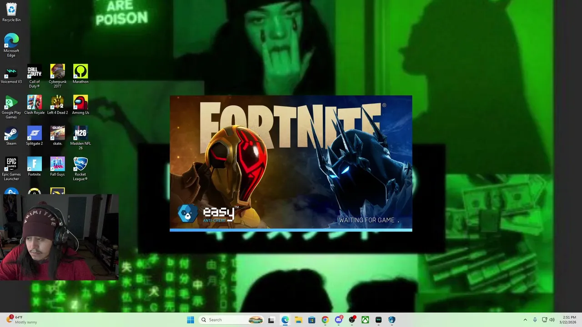Open Voicemod from the taskbar

pyautogui.click(x=379, y=320)
